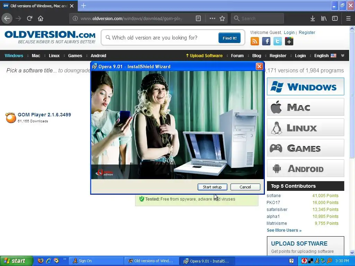The image size is (355, 266).
Task: Open a new browser tab
Action: 84,6
